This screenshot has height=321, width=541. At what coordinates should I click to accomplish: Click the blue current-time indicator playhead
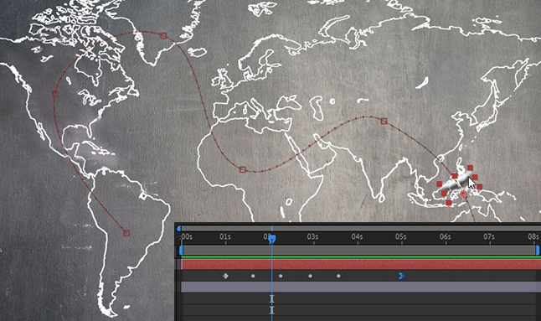click(x=272, y=239)
